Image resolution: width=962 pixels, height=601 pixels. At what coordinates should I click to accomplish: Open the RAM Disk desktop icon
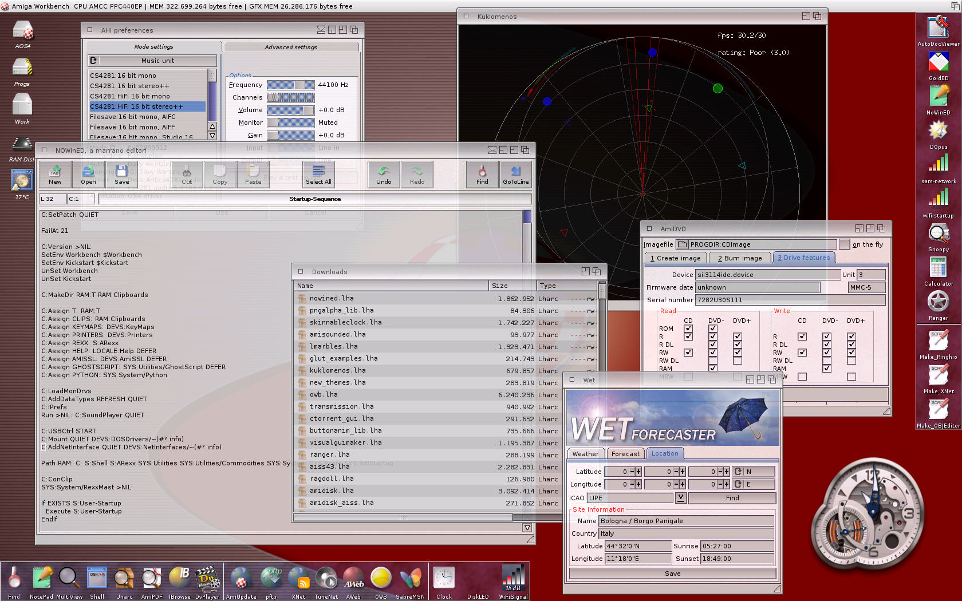22,149
